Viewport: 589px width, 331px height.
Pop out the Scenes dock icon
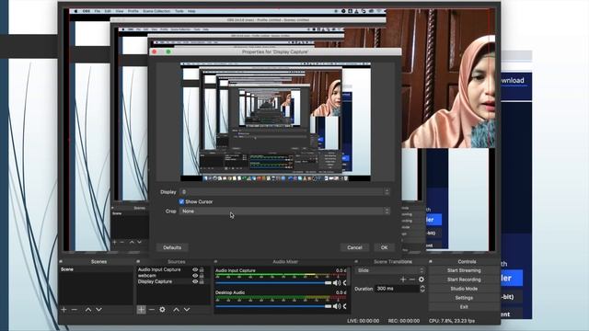click(61, 261)
